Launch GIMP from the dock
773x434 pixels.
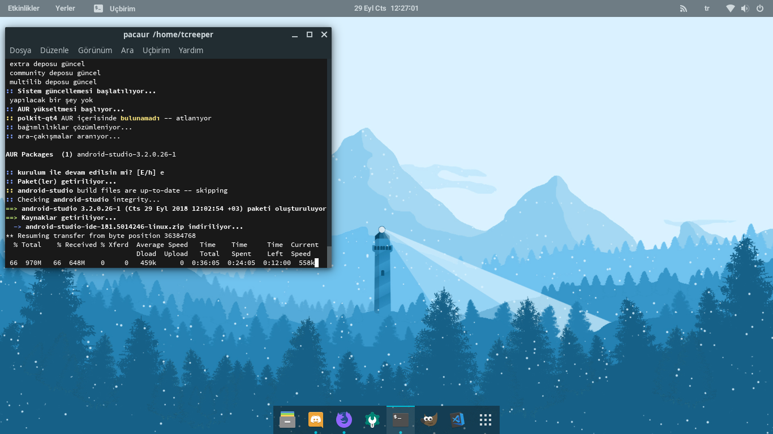(x=429, y=420)
